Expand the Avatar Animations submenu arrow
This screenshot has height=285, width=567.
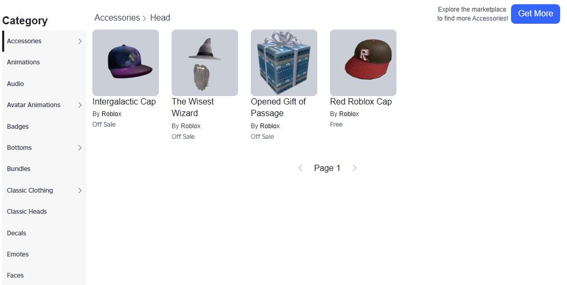coord(80,105)
